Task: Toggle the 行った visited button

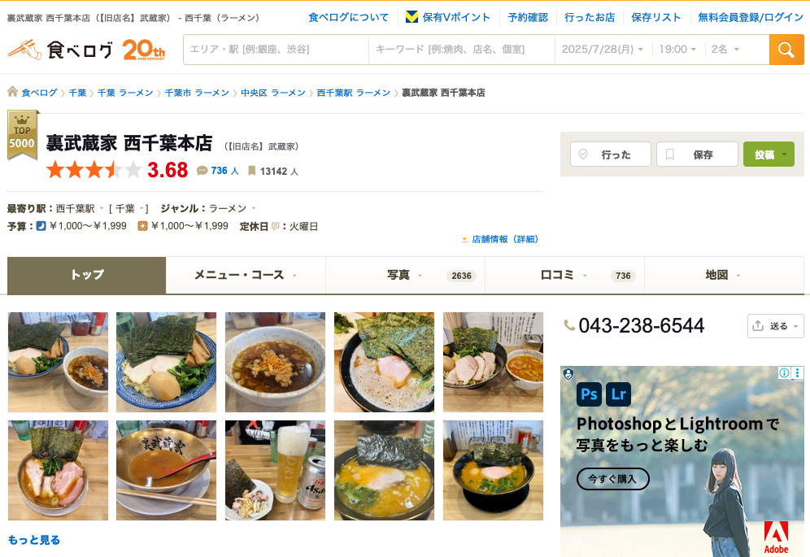Action: pos(610,154)
